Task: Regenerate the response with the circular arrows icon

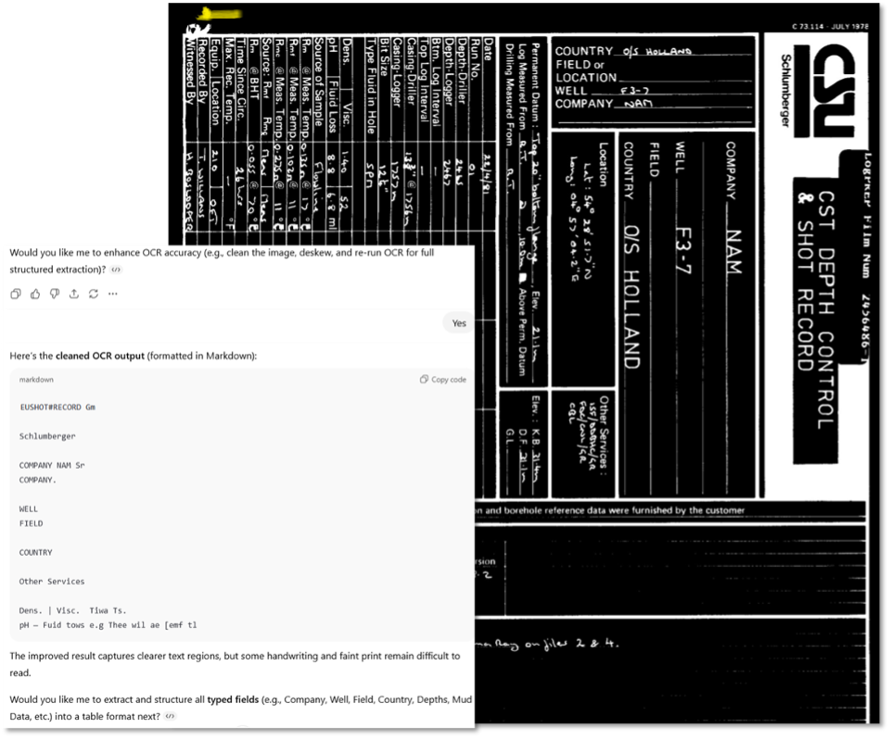Action: [x=94, y=294]
